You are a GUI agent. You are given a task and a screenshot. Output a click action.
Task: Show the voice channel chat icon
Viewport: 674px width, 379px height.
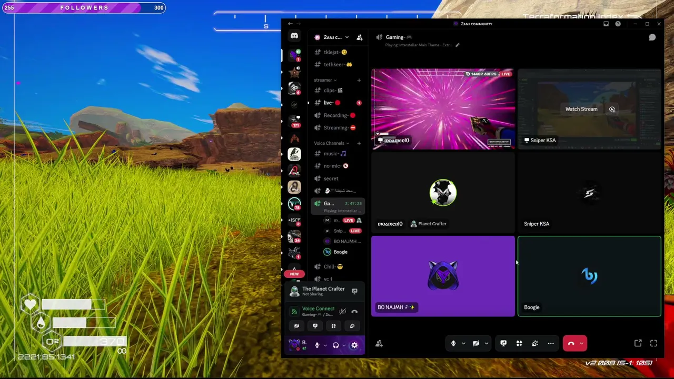point(652,37)
